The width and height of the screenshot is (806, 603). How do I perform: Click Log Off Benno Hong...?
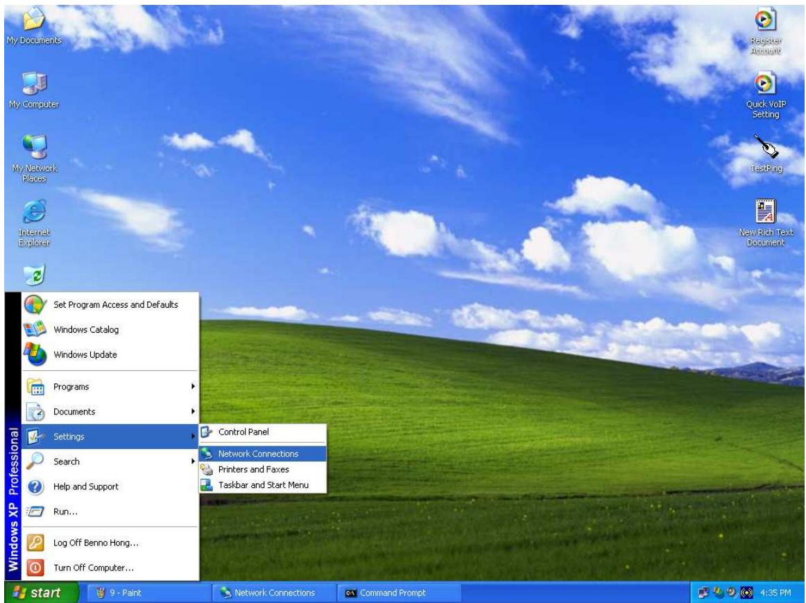pyautogui.click(x=110, y=543)
